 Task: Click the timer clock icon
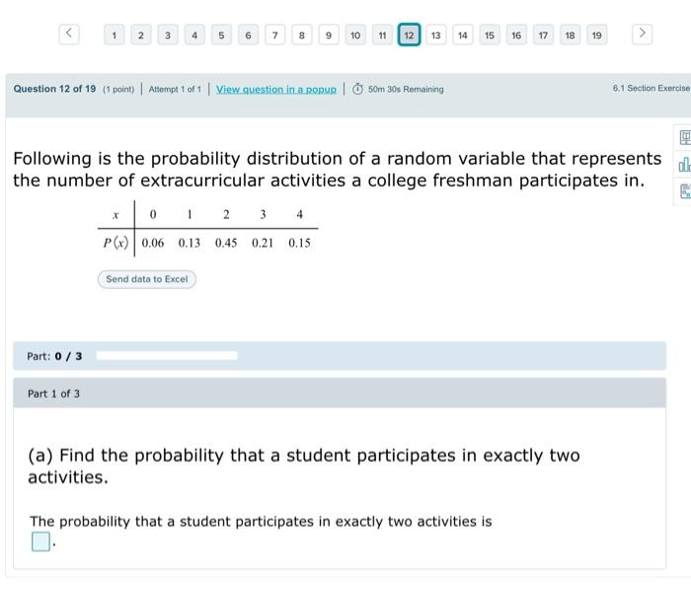(x=357, y=90)
